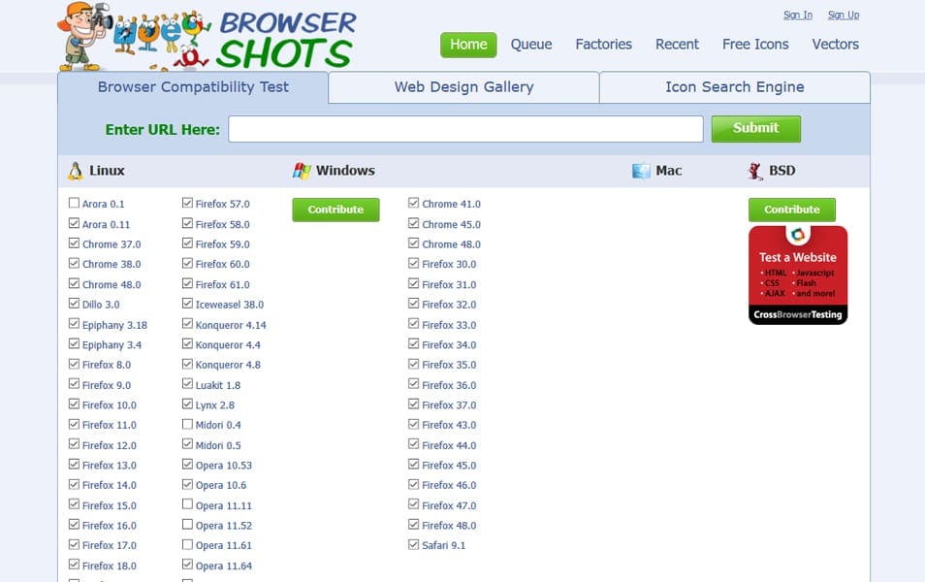
Task: Uncheck the Luakit 1.8 checkbox
Action: tap(187, 384)
